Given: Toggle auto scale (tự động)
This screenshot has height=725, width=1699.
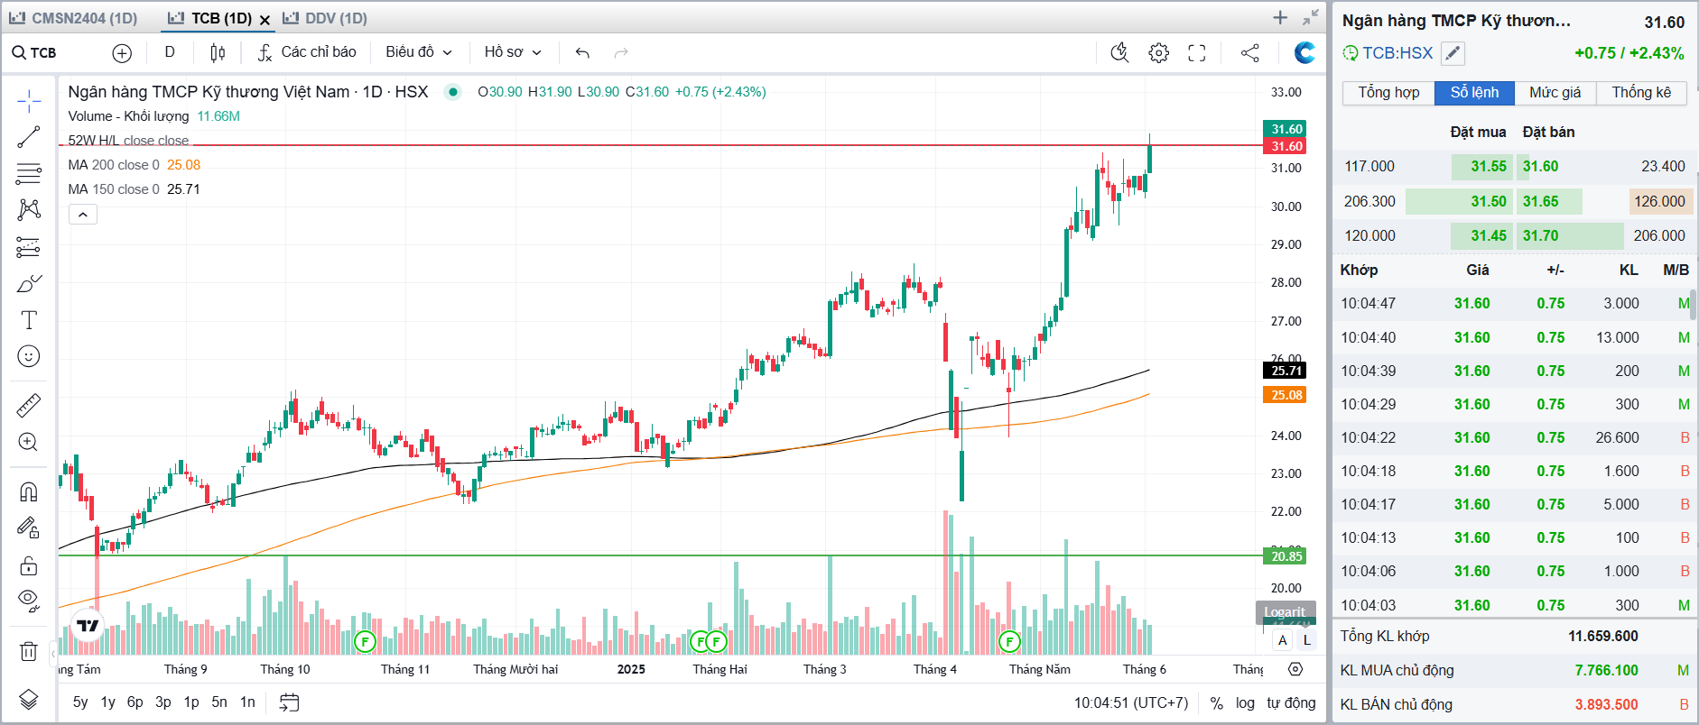Looking at the screenshot, I should coord(1290,702).
